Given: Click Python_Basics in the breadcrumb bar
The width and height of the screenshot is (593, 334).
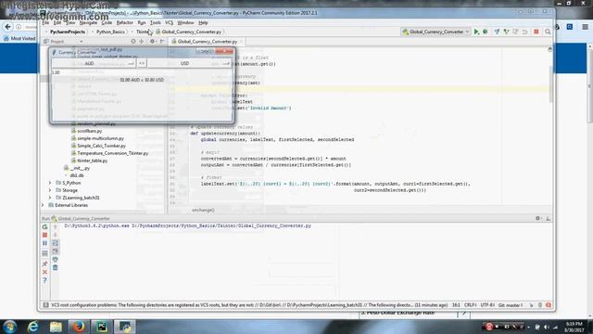Looking at the screenshot, I should pyautogui.click(x=110, y=32).
